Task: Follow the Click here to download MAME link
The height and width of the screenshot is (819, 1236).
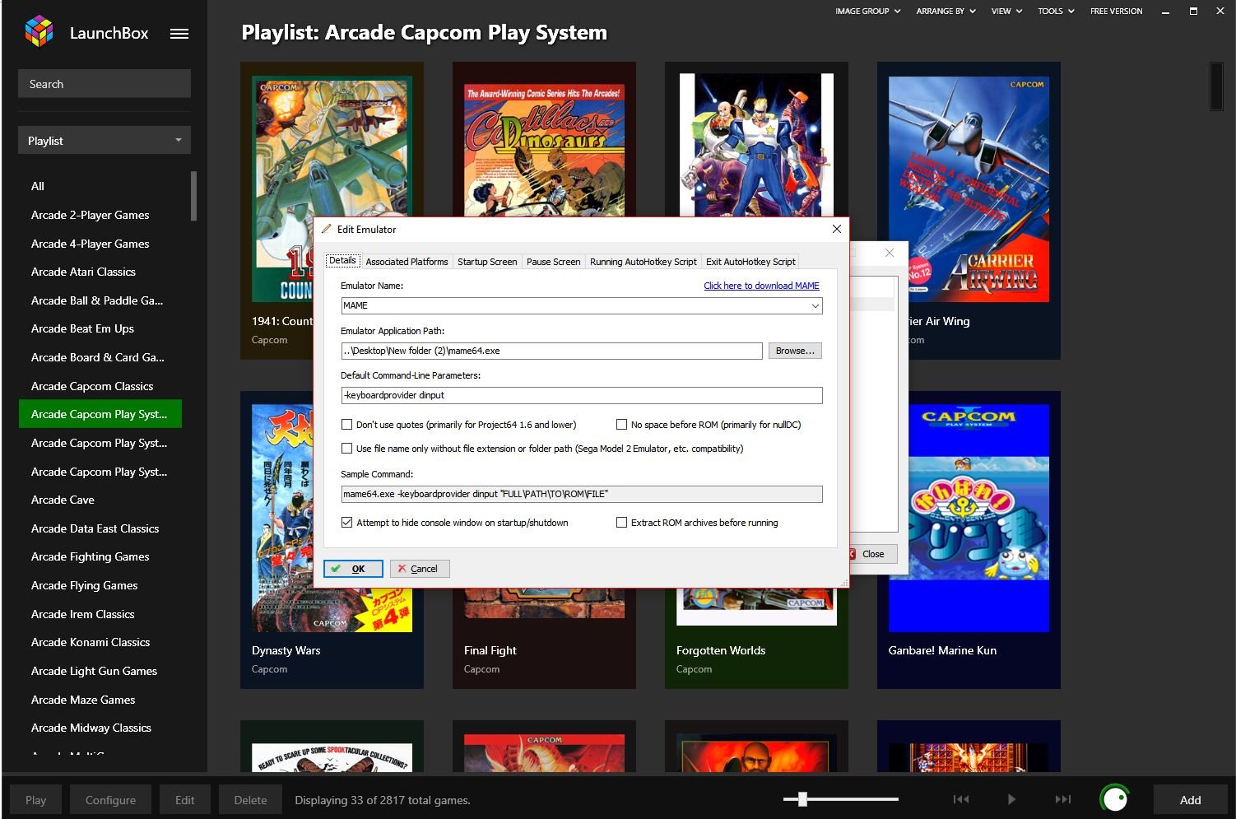Action: click(x=761, y=286)
